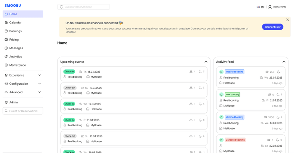
Task: Open the 13.03.2025 Test booking check-in
Action: (x=133, y=74)
